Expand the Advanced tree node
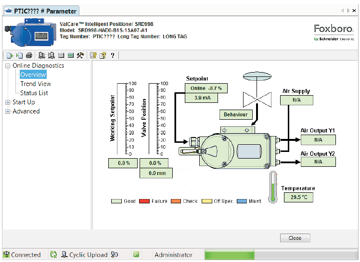Image resolution: width=360 pixels, height=262 pixels. pyautogui.click(x=8, y=112)
